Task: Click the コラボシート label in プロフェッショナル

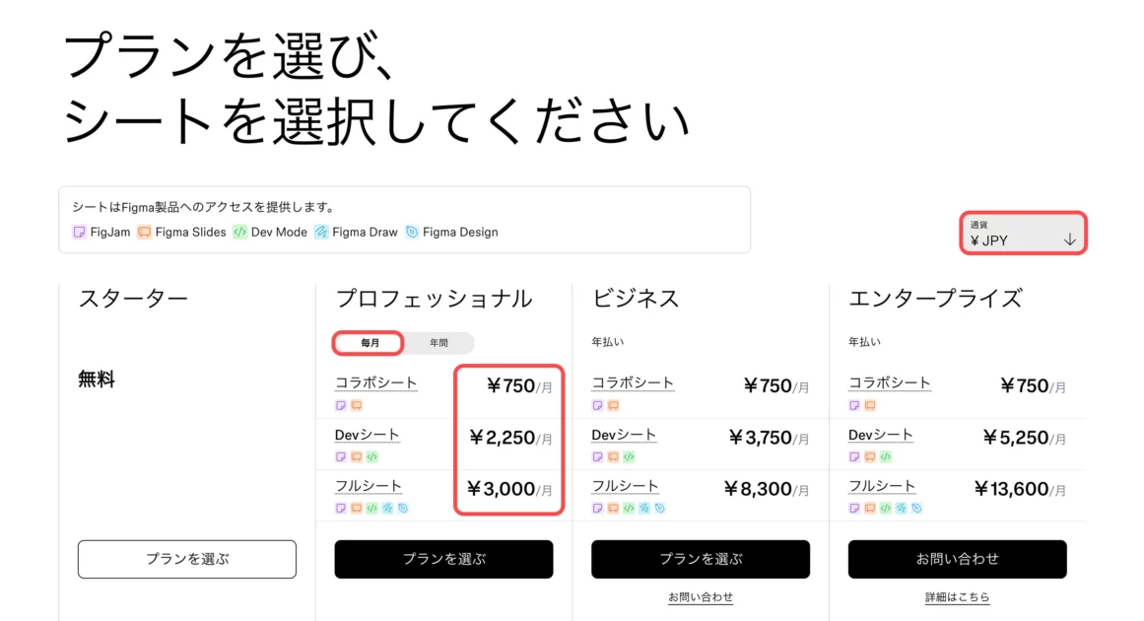Action: [x=376, y=382]
